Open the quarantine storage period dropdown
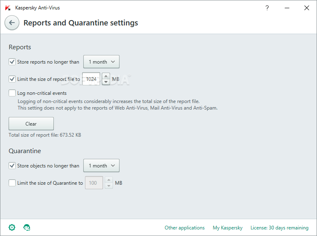 pyautogui.click(x=101, y=165)
